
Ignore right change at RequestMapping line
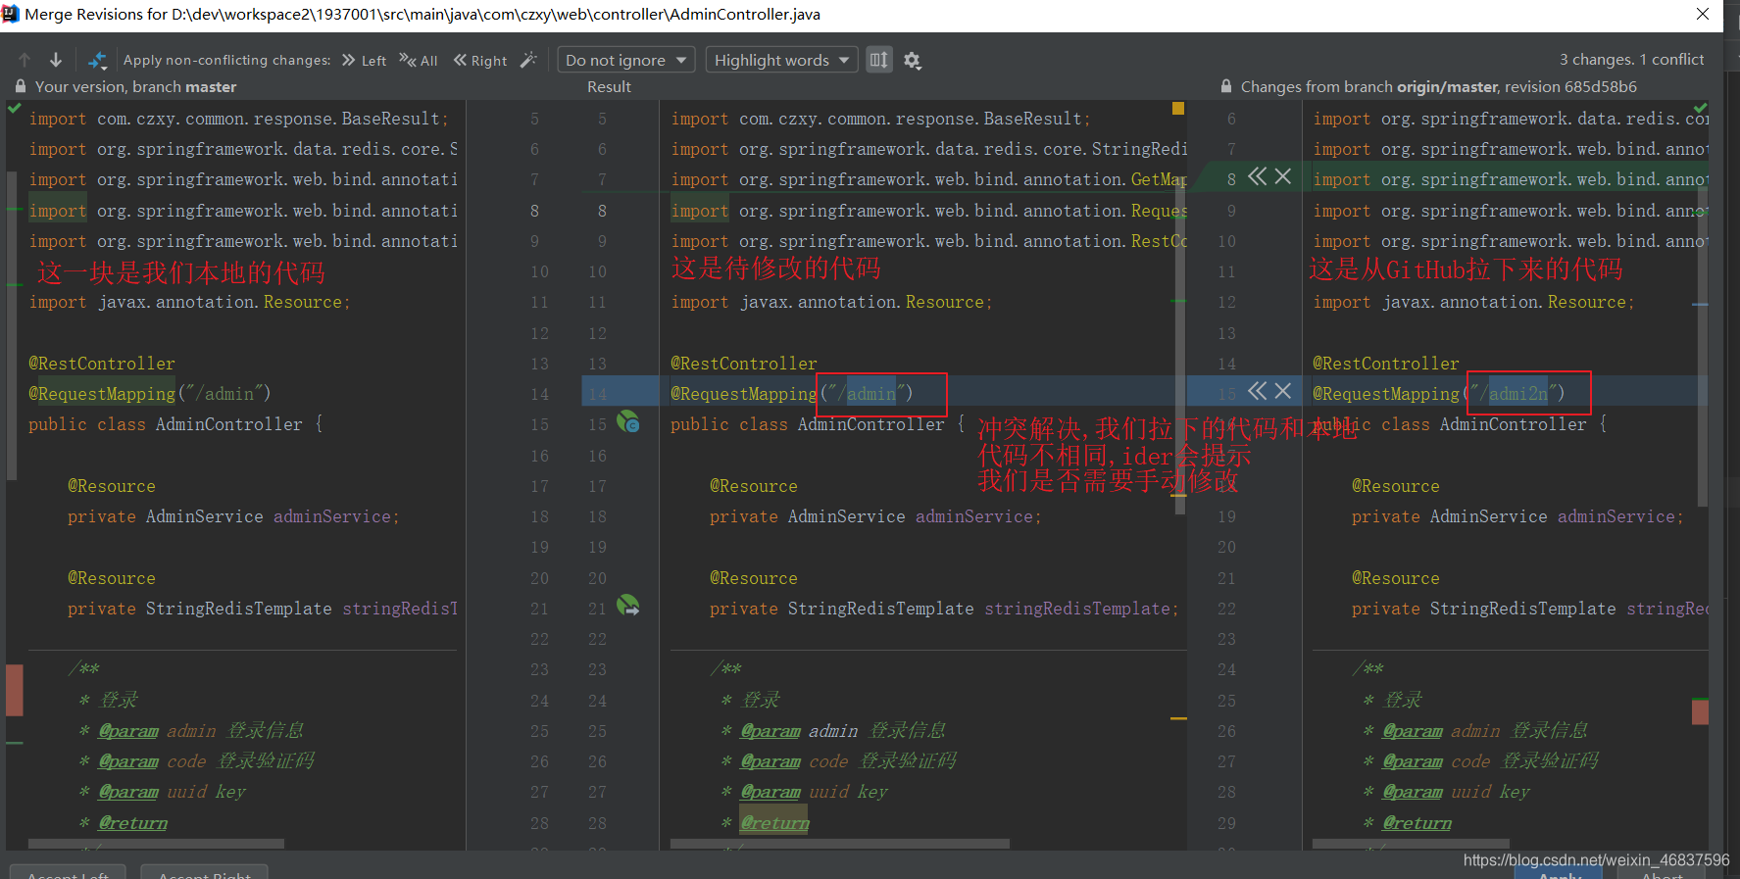point(1282,391)
